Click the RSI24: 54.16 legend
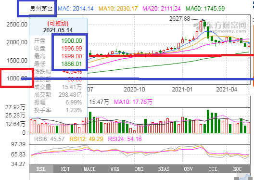Viewport: 254px width, 180px height. [x=125, y=139]
